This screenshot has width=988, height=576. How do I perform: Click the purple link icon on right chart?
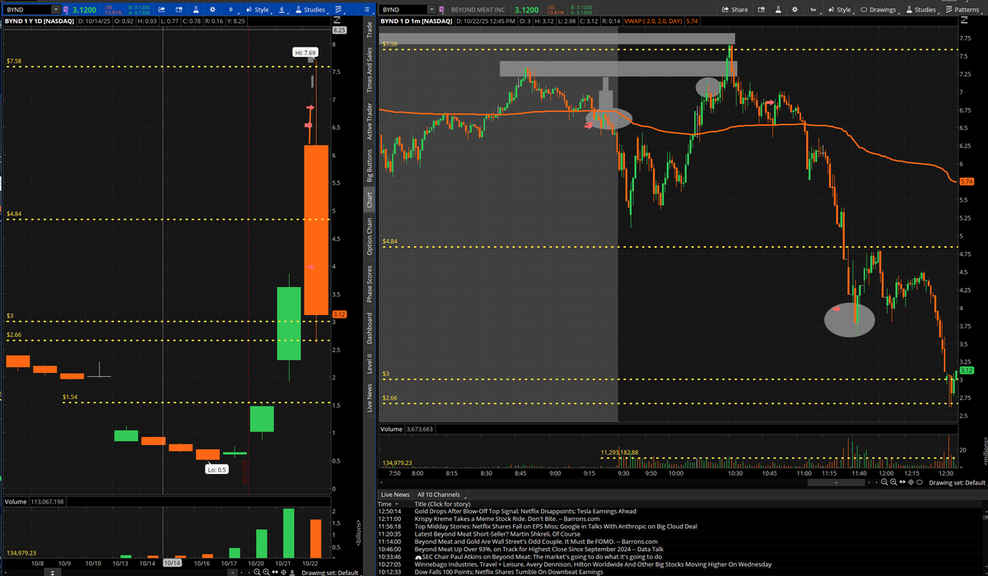tap(442, 9)
